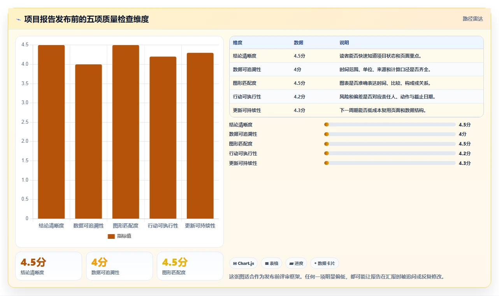Screen dimensions: 499x296
Task: Click the 数据卡片 tag chip
Action: click(325, 263)
